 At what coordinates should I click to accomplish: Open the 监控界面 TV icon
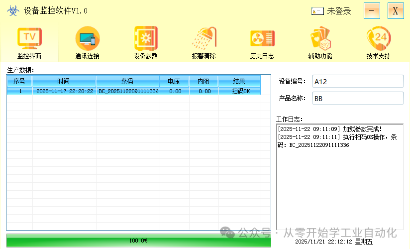[x=29, y=38]
